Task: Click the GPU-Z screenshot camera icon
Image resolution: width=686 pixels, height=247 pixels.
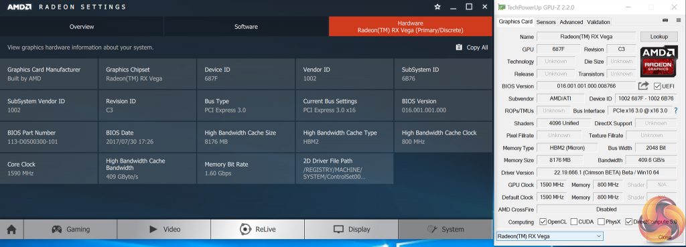Action: [x=665, y=21]
